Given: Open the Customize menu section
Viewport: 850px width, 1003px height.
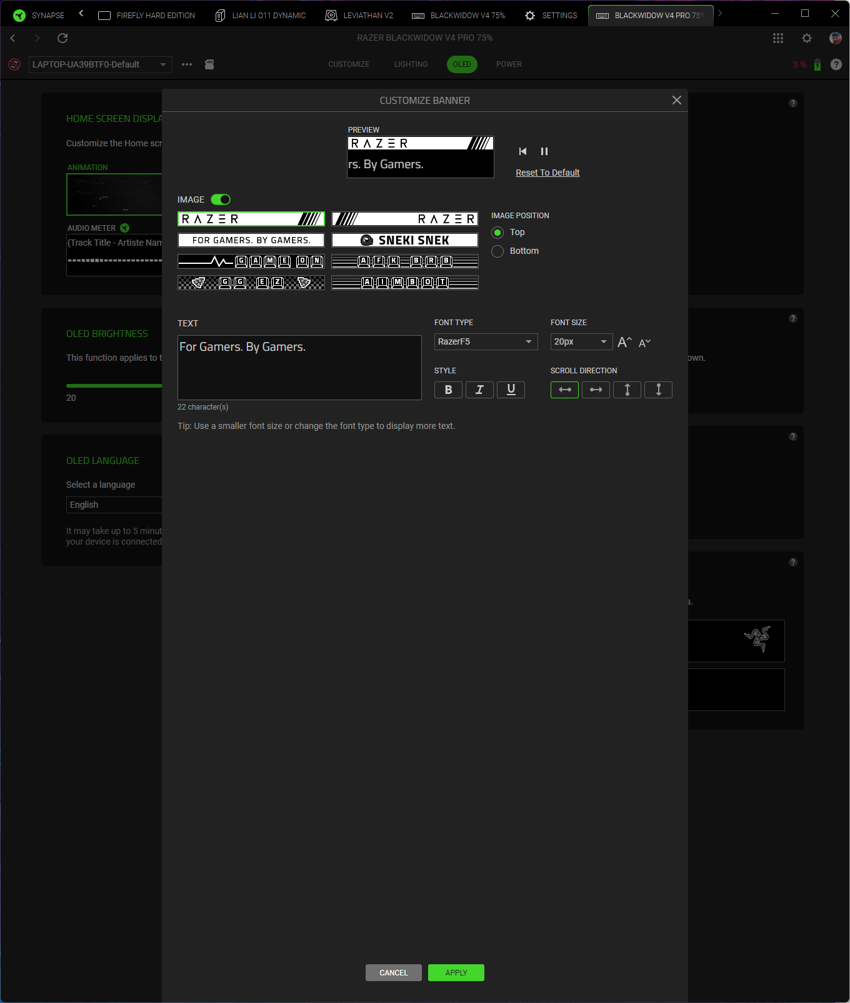Looking at the screenshot, I should tap(349, 64).
